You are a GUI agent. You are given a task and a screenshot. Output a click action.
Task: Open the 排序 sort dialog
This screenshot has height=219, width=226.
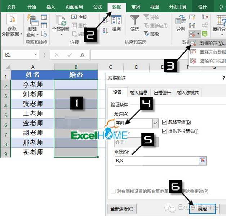pos(116,23)
